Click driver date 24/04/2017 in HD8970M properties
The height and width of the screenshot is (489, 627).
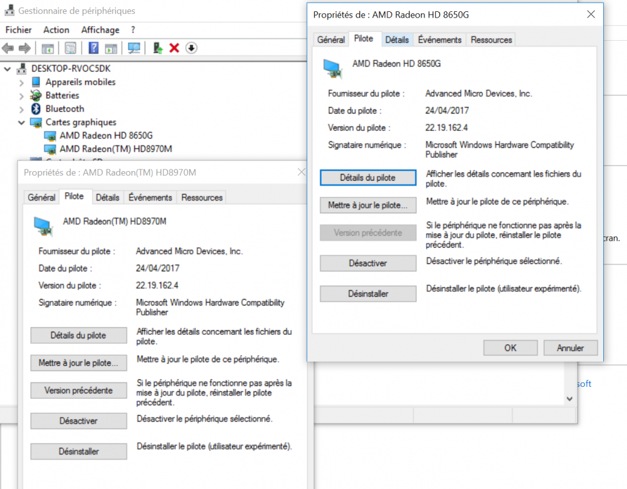(x=157, y=268)
